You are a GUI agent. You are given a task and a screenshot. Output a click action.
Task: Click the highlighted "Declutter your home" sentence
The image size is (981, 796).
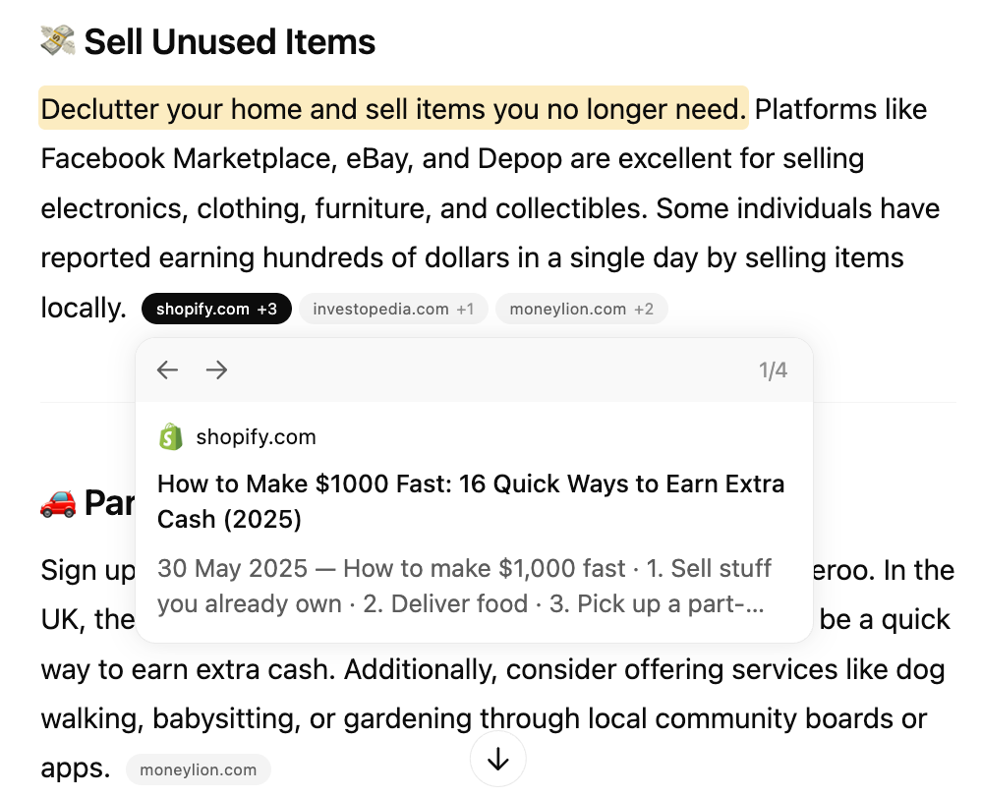click(393, 109)
